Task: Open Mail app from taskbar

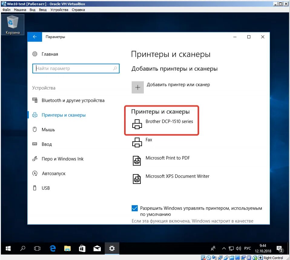Action: (x=97, y=248)
